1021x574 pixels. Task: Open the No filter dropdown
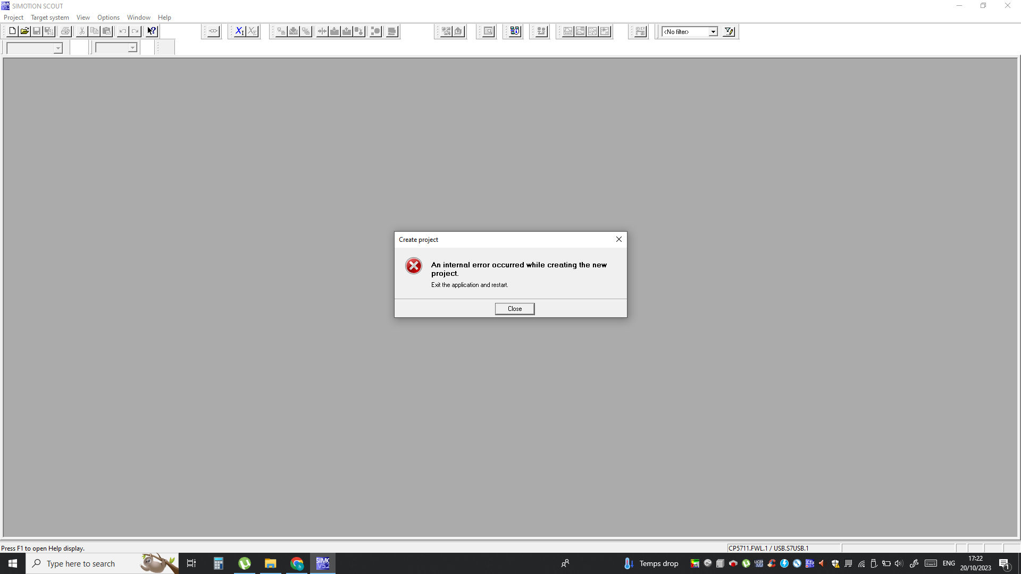(x=713, y=32)
